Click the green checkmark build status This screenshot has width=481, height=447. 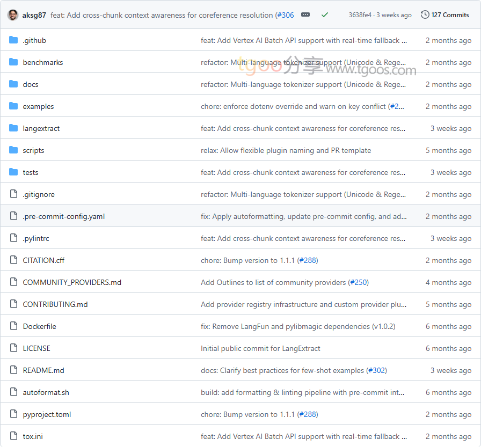click(325, 15)
